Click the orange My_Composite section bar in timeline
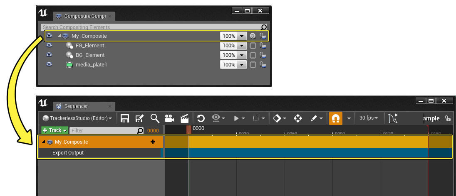456x196 pixels. [308, 142]
